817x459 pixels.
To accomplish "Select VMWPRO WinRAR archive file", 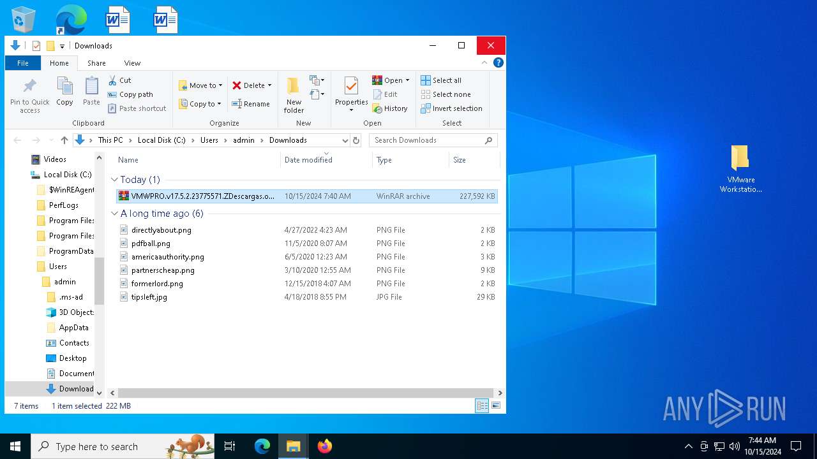I will click(307, 196).
